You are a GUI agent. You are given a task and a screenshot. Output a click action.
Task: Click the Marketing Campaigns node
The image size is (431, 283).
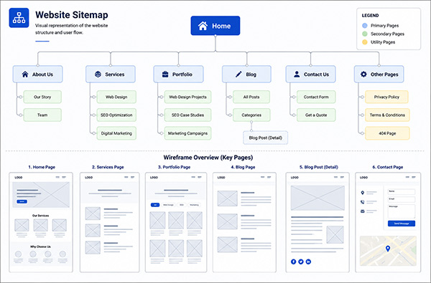tap(187, 133)
